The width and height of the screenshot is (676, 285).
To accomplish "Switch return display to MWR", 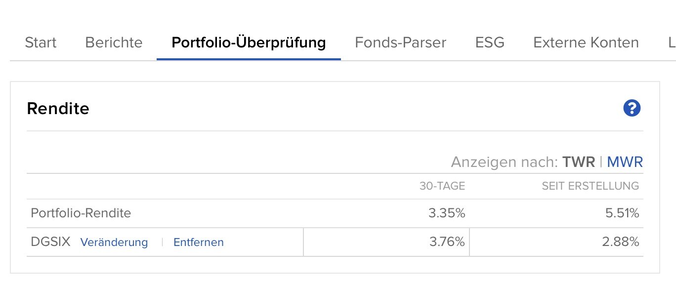I will click(625, 162).
